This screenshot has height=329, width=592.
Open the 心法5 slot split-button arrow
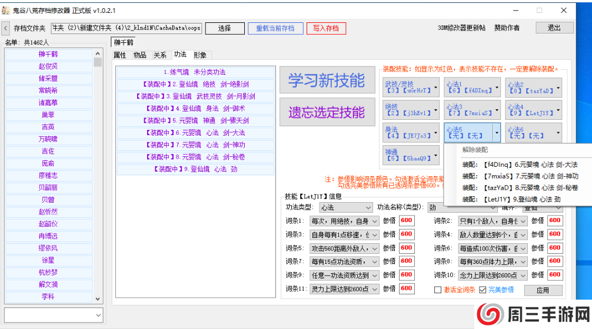[x=495, y=133]
